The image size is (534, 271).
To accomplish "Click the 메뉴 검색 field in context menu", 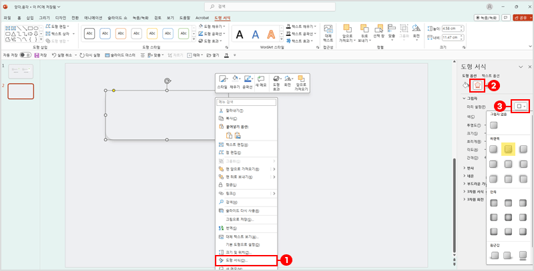I will click(246, 102).
